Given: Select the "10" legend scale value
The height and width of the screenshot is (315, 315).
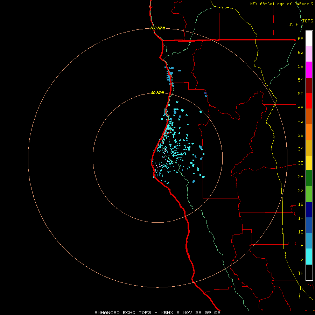Looking at the screenshot, I should [301, 232].
